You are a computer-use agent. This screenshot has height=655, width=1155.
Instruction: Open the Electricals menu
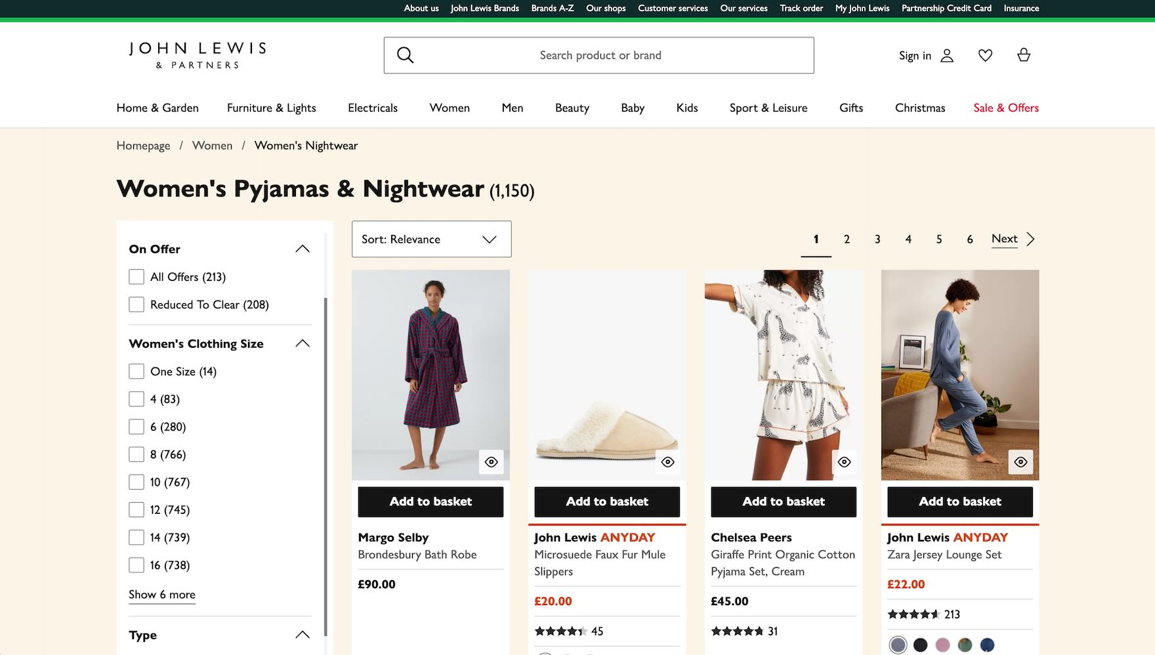pos(372,108)
